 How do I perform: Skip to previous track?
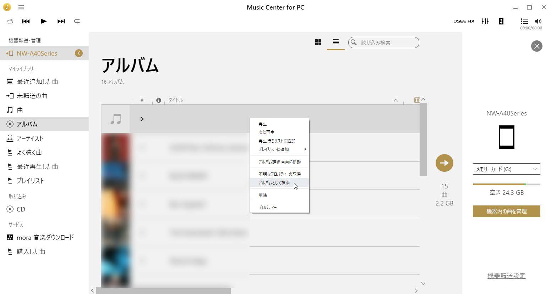click(x=26, y=21)
